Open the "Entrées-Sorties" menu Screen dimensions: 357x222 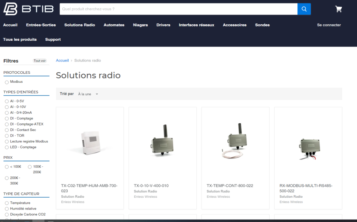tap(41, 25)
